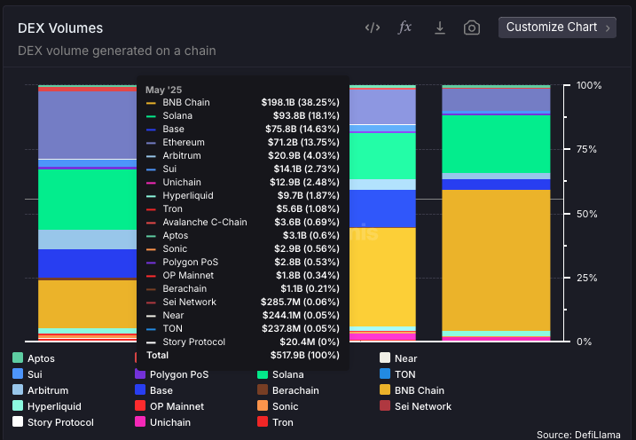Click the Arbitrum $20.9B tooltip row
This screenshot has width=636, height=440.
point(242,156)
